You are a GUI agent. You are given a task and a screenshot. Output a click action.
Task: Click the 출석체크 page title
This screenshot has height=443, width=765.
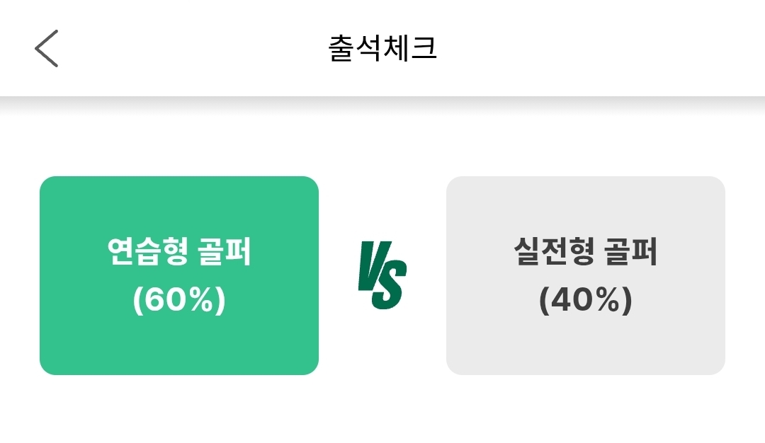(382, 49)
